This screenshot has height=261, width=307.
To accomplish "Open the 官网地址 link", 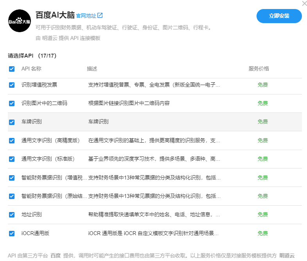I will coord(86,16).
